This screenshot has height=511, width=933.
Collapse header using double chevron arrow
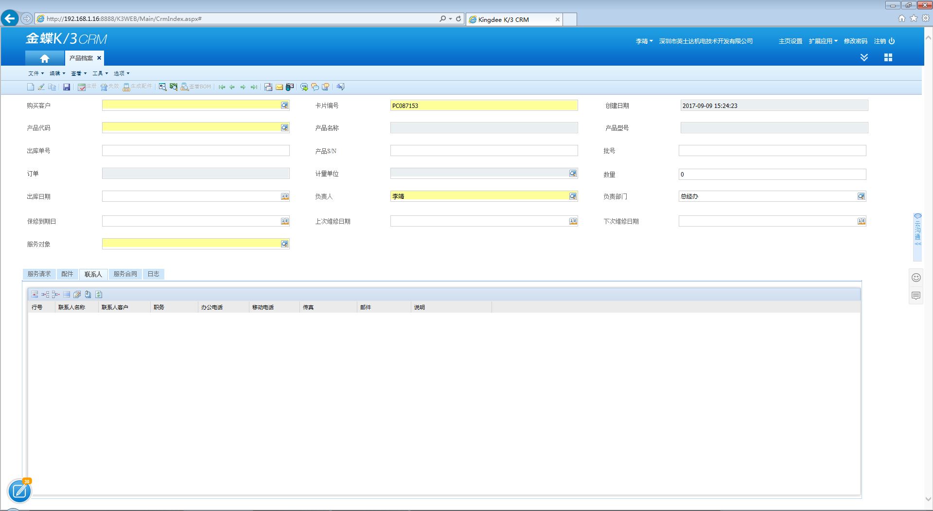coord(864,57)
